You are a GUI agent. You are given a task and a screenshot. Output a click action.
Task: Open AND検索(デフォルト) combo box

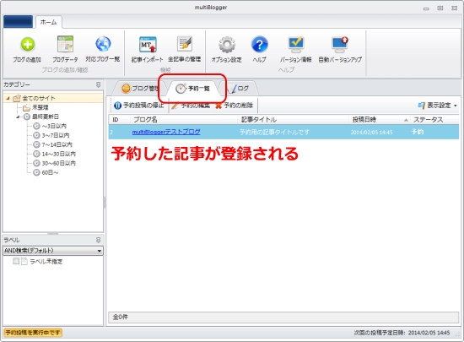(x=53, y=251)
